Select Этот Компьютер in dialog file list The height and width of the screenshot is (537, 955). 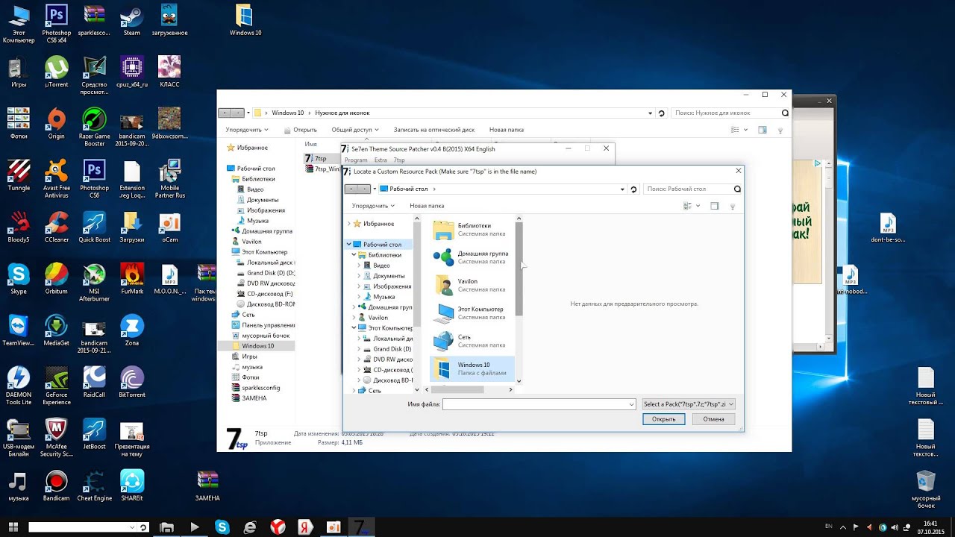(x=472, y=313)
